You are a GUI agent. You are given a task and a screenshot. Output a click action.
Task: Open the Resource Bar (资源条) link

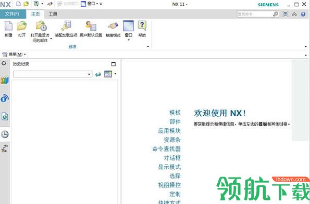[172, 140]
